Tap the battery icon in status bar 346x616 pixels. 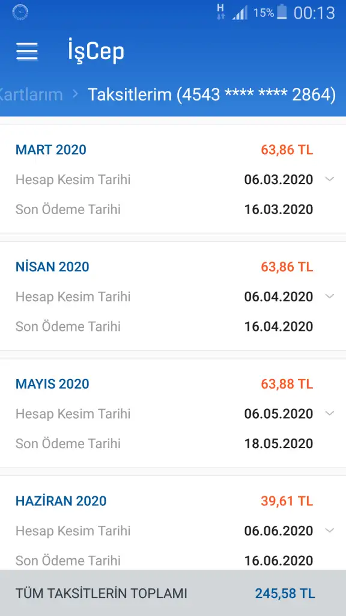pyautogui.click(x=282, y=12)
